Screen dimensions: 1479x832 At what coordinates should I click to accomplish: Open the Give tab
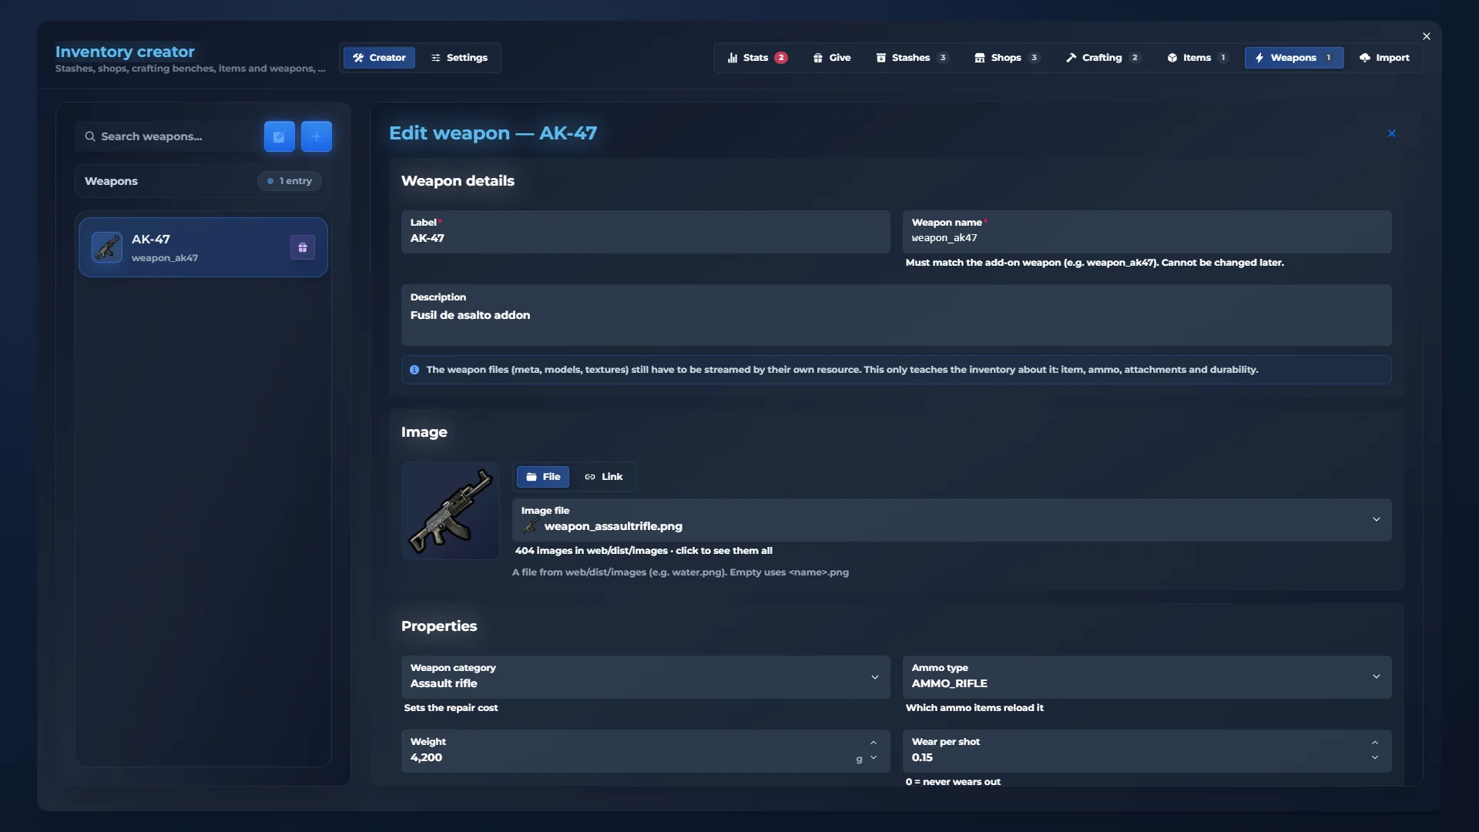tap(832, 58)
